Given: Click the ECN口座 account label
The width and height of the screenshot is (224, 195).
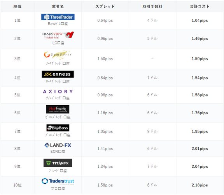Looking at the screenshot, I should tap(58, 151).
